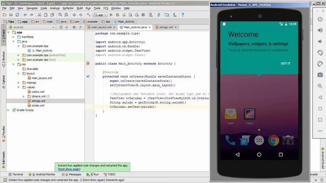Expand the mipmap folder

18,82
